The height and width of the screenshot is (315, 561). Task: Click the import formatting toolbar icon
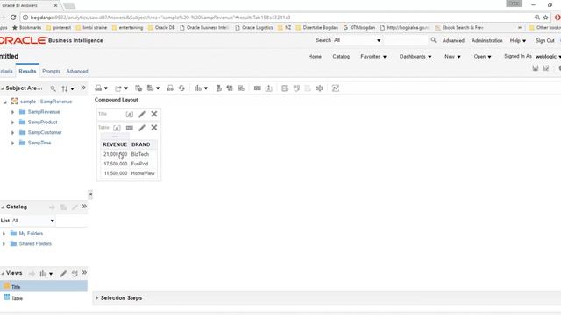pos(269,88)
